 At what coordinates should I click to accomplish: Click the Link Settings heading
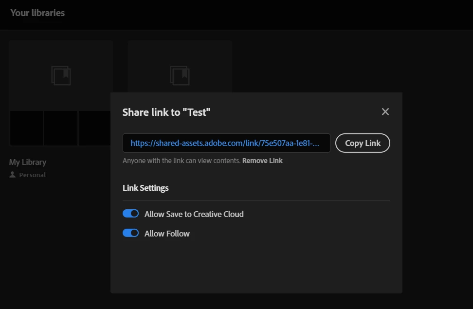(x=146, y=188)
